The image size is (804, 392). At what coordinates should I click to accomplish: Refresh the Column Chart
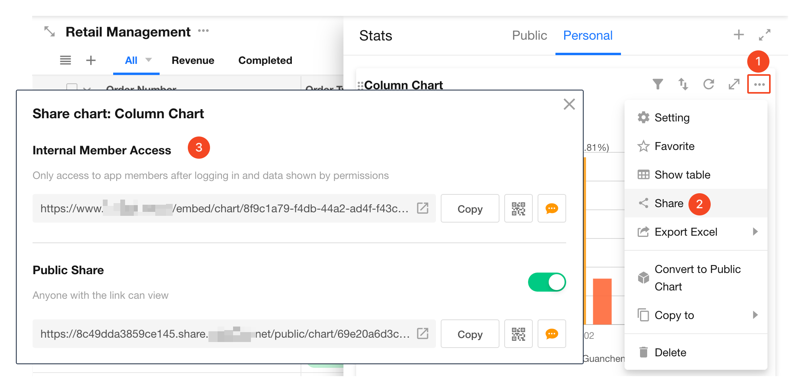click(x=708, y=84)
